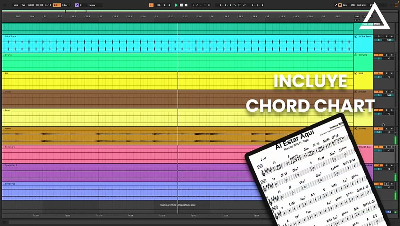Viewport: 400px width, 226px height.
Task: Collapse the 3 Click Track track
Action: click(356, 36)
